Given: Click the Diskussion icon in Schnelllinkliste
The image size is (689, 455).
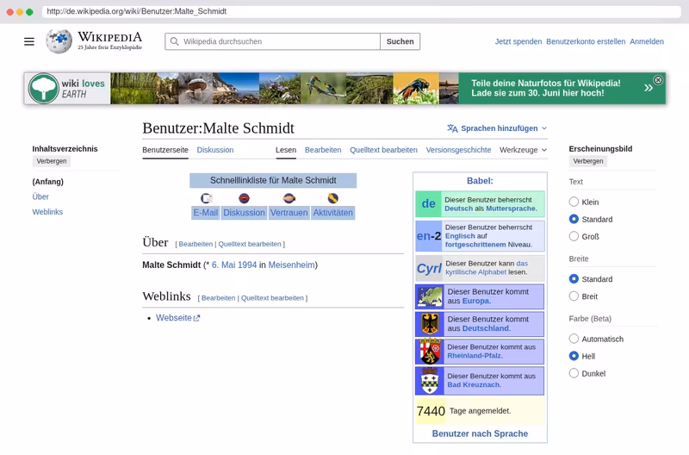Looking at the screenshot, I should point(245,198).
